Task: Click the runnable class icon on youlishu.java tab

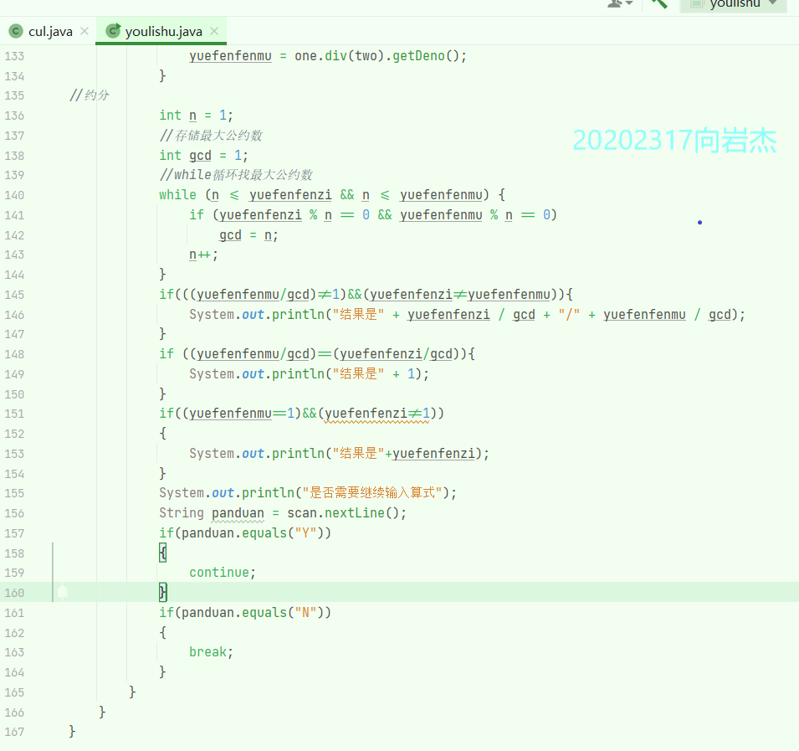Action: [113, 31]
